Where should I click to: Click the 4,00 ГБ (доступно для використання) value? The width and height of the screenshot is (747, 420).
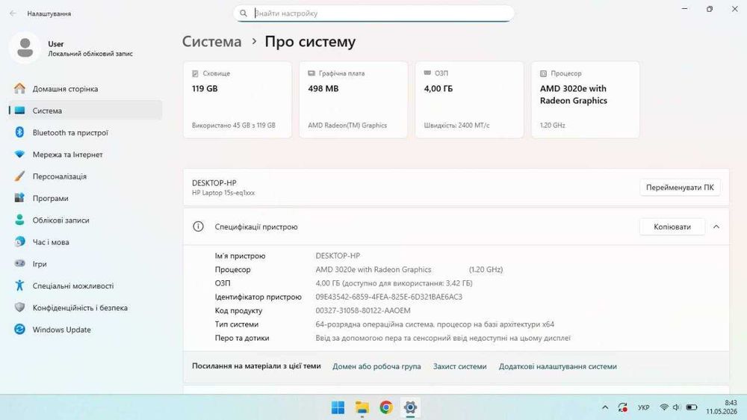(394, 283)
